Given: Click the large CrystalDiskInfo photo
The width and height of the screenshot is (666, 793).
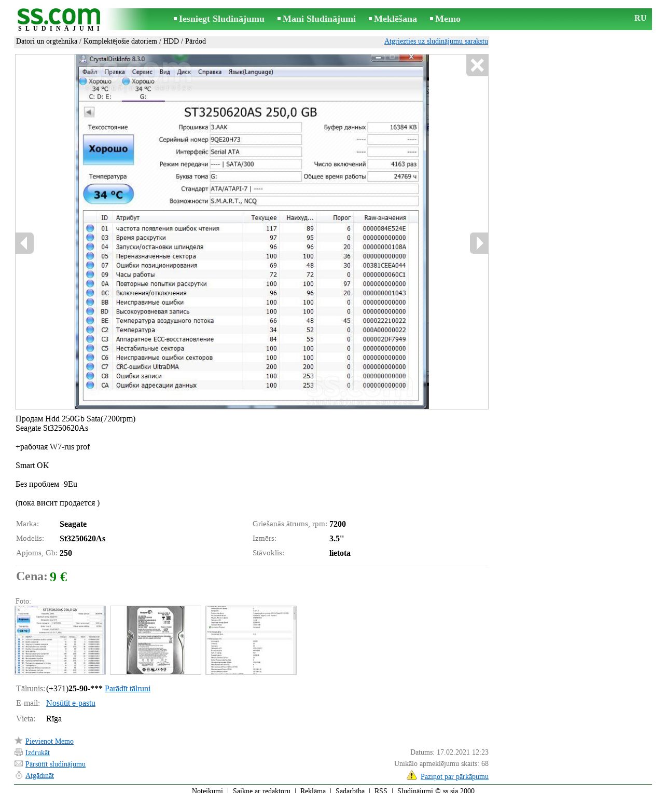Looking at the screenshot, I should point(252,231).
